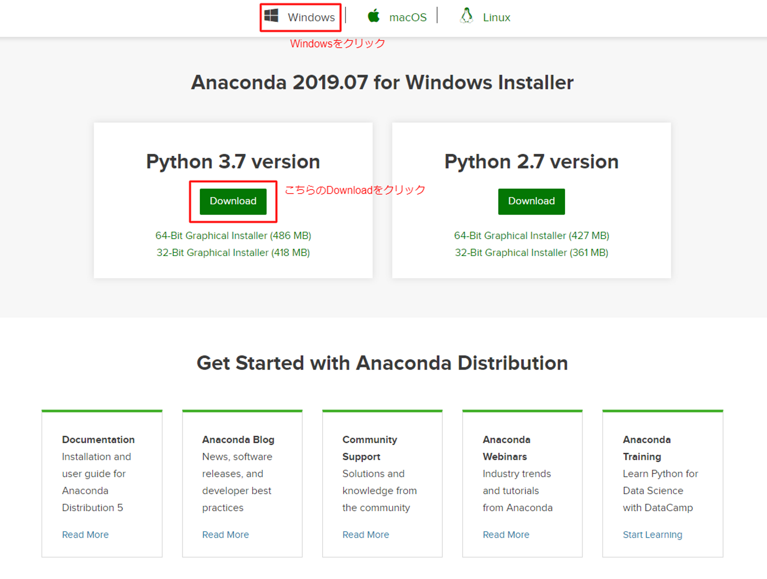Open the 32-Bit Graphical Installer (418 MB) link
The height and width of the screenshot is (579, 767).
233,252
